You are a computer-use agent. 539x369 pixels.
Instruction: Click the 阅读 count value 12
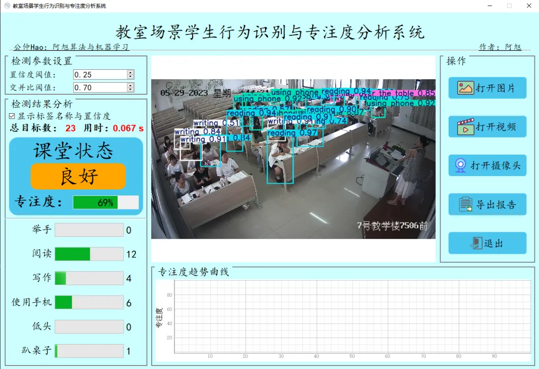coord(131,254)
